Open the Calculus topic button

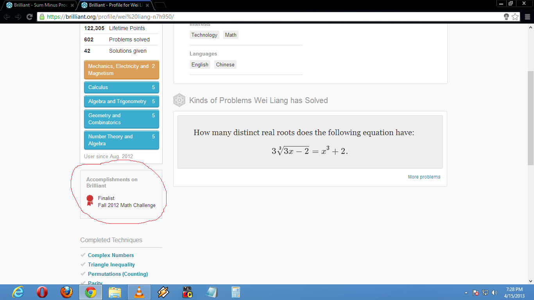[122, 87]
